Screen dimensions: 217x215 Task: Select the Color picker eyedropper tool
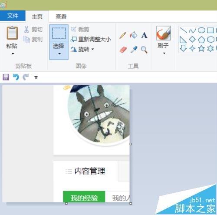click(x=134, y=50)
